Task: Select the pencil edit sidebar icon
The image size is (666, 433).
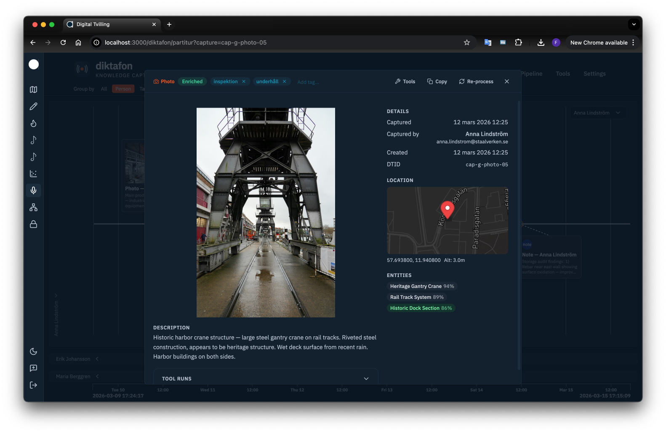Action: [x=34, y=106]
